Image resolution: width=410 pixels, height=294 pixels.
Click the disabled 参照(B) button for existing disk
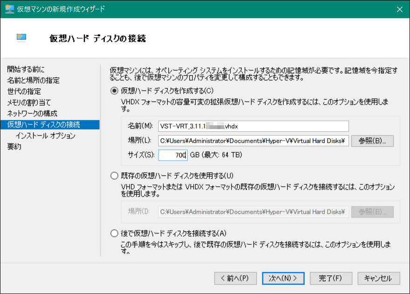372,212
